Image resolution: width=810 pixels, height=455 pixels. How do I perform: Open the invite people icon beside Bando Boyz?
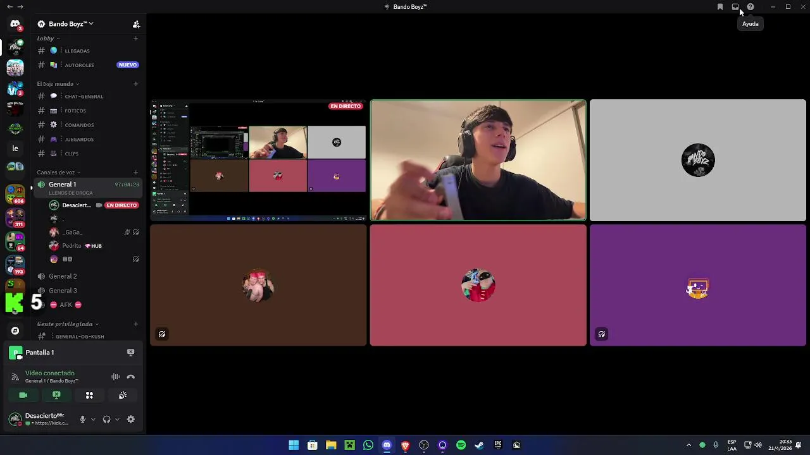click(x=136, y=24)
